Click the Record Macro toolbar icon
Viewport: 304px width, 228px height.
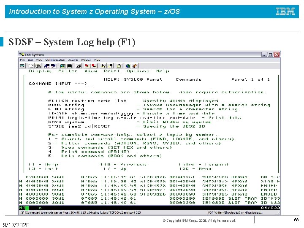[x=87, y=66]
